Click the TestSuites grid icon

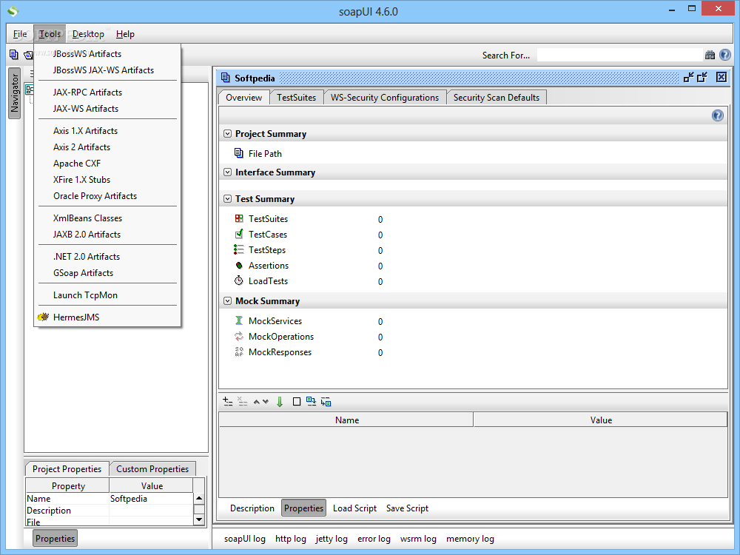pos(239,218)
